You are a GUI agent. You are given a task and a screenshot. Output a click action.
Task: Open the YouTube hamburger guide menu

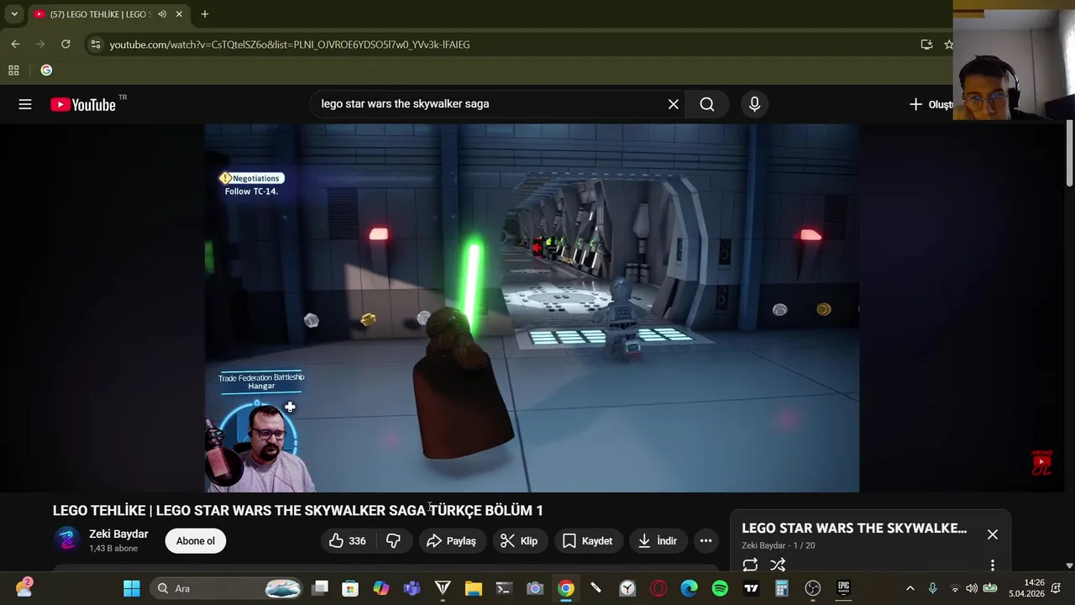(x=25, y=104)
